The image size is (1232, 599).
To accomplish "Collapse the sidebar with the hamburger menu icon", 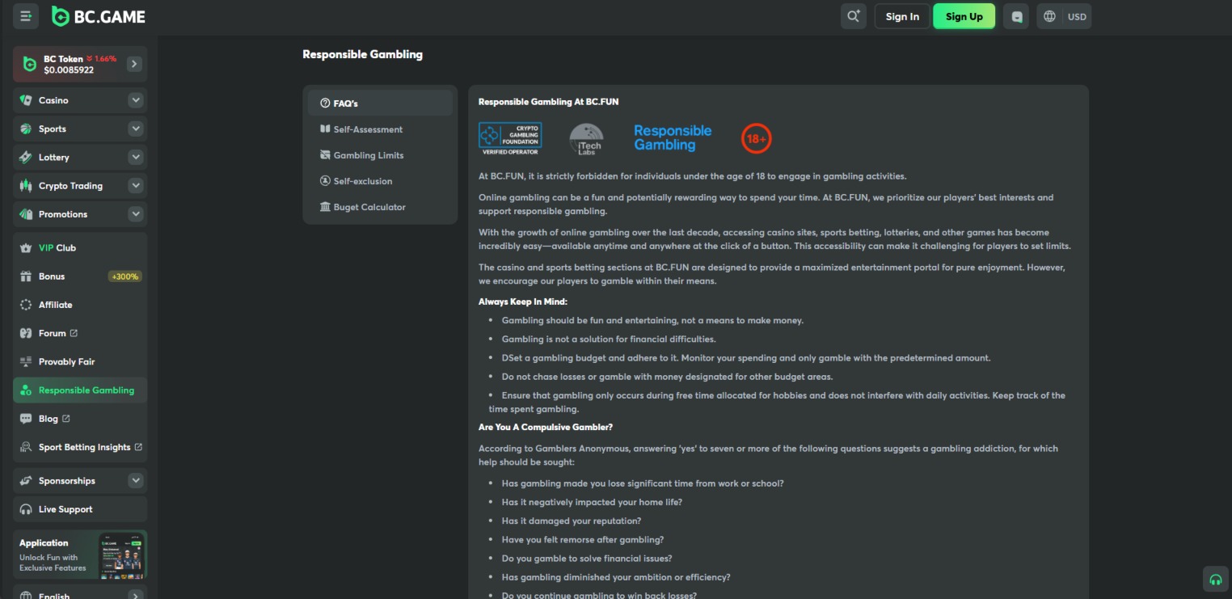I will [x=26, y=16].
